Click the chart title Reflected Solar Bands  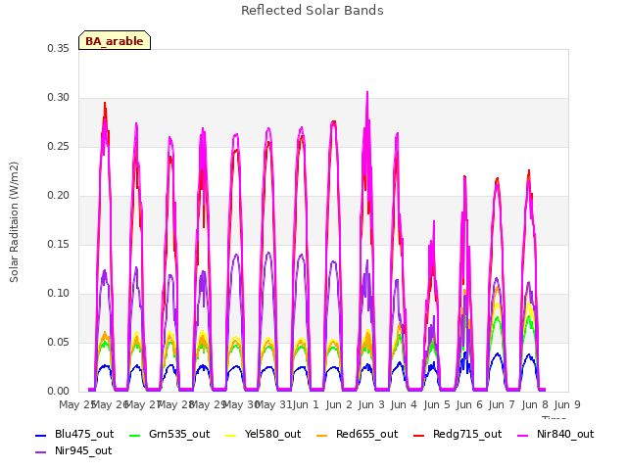click(313, 11)
